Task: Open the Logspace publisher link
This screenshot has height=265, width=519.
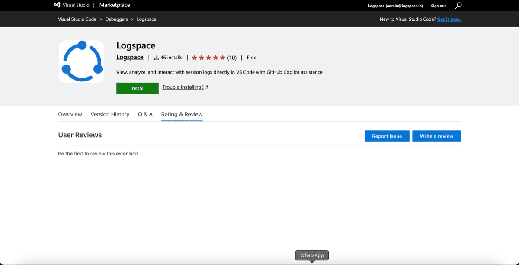Action: click(130, 57)
